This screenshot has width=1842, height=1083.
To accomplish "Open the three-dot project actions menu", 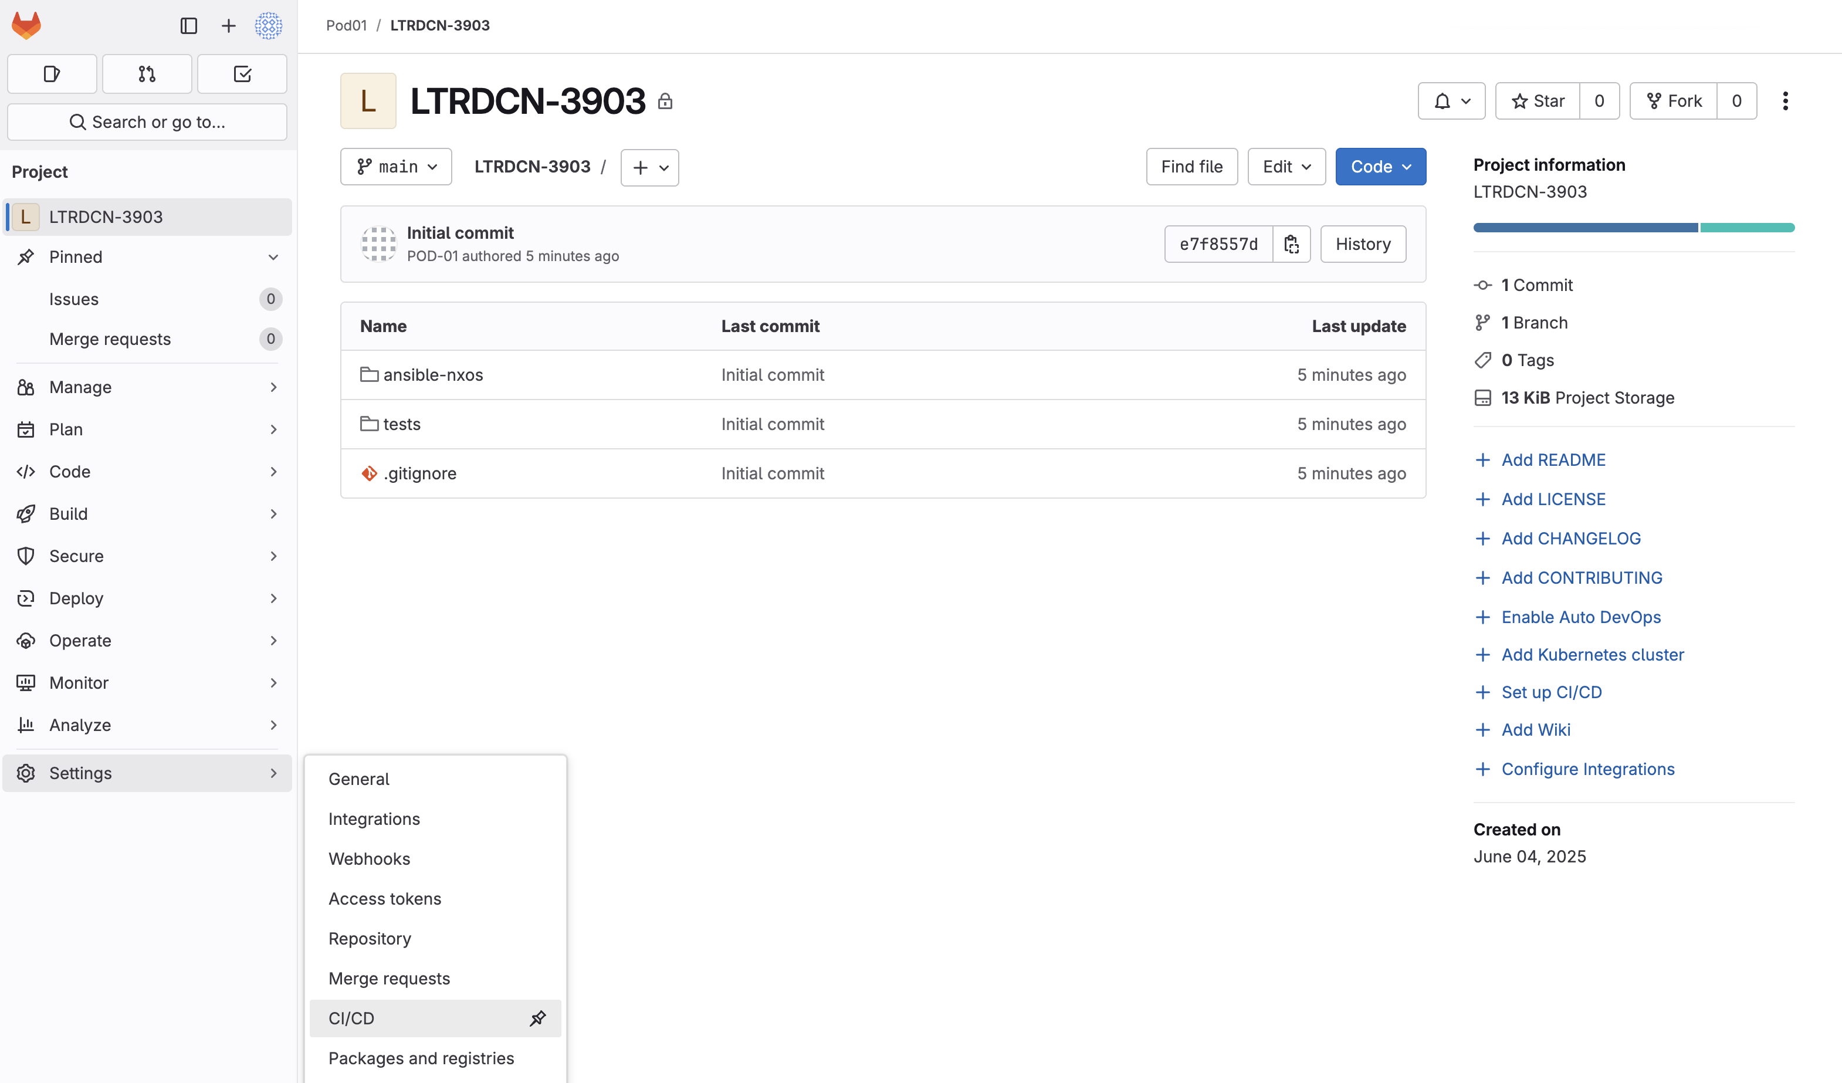I will pyautogui.click(x=1785, y=101).
